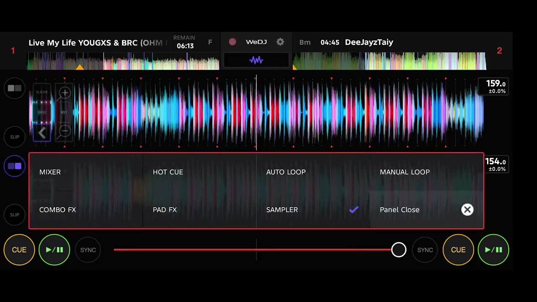This screenshot has width=537, height=302.
Task: Zoom out the waveform with minus magnifier
Action: tap(65, 131)
